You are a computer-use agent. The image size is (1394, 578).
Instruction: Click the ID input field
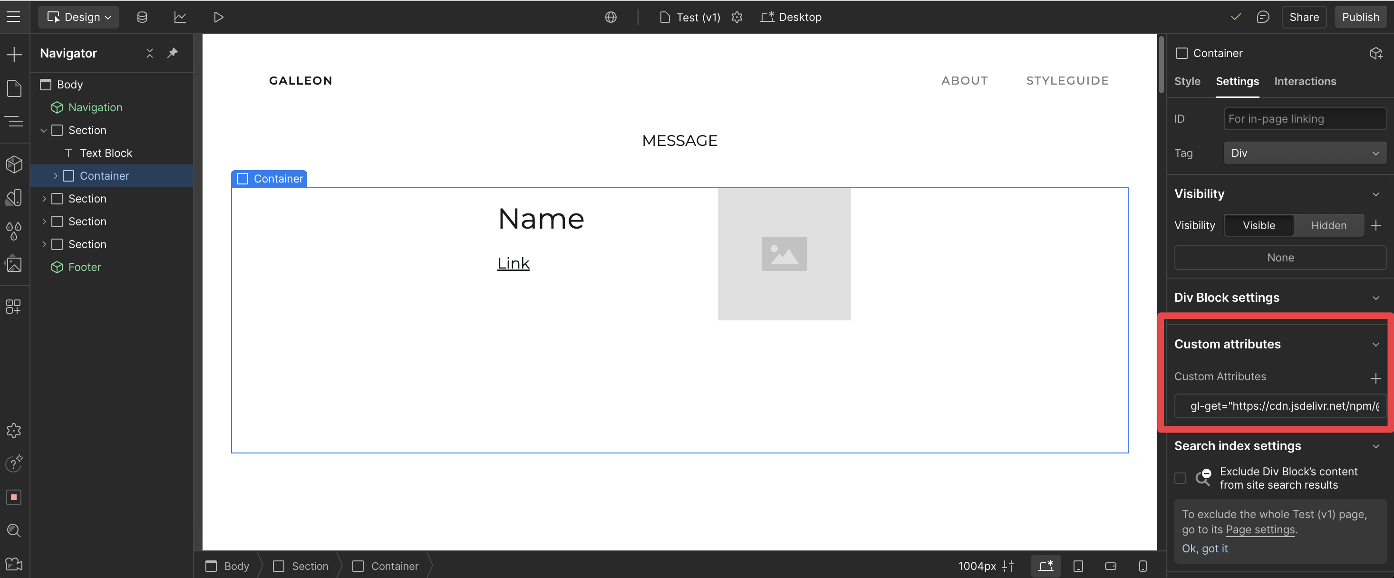tap(1304, 119)
